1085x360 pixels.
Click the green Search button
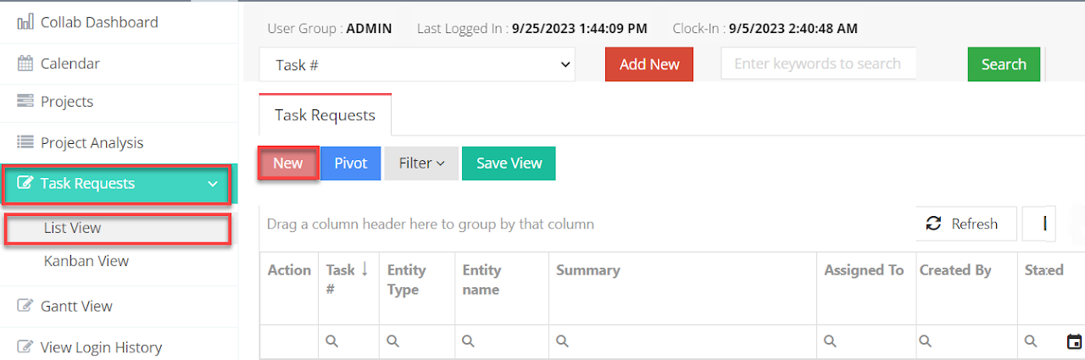[x=1004, y=64]
